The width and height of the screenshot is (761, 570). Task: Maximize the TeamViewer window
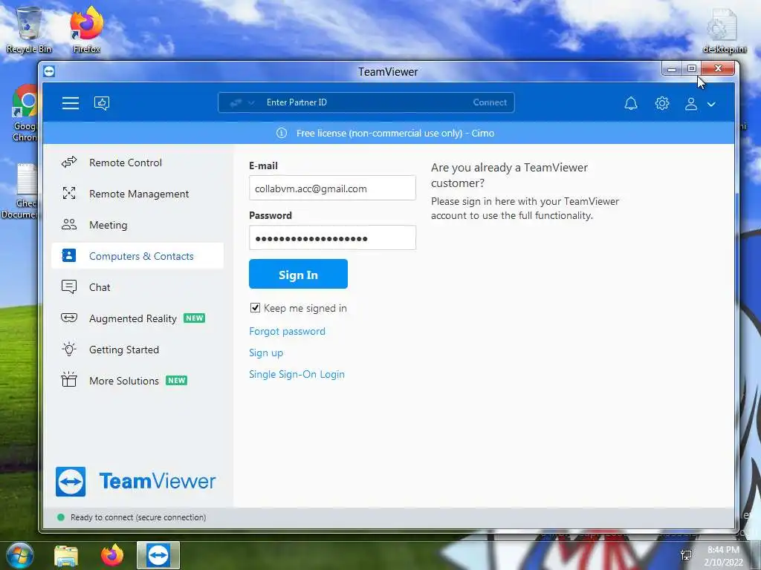tap(692, 68)
